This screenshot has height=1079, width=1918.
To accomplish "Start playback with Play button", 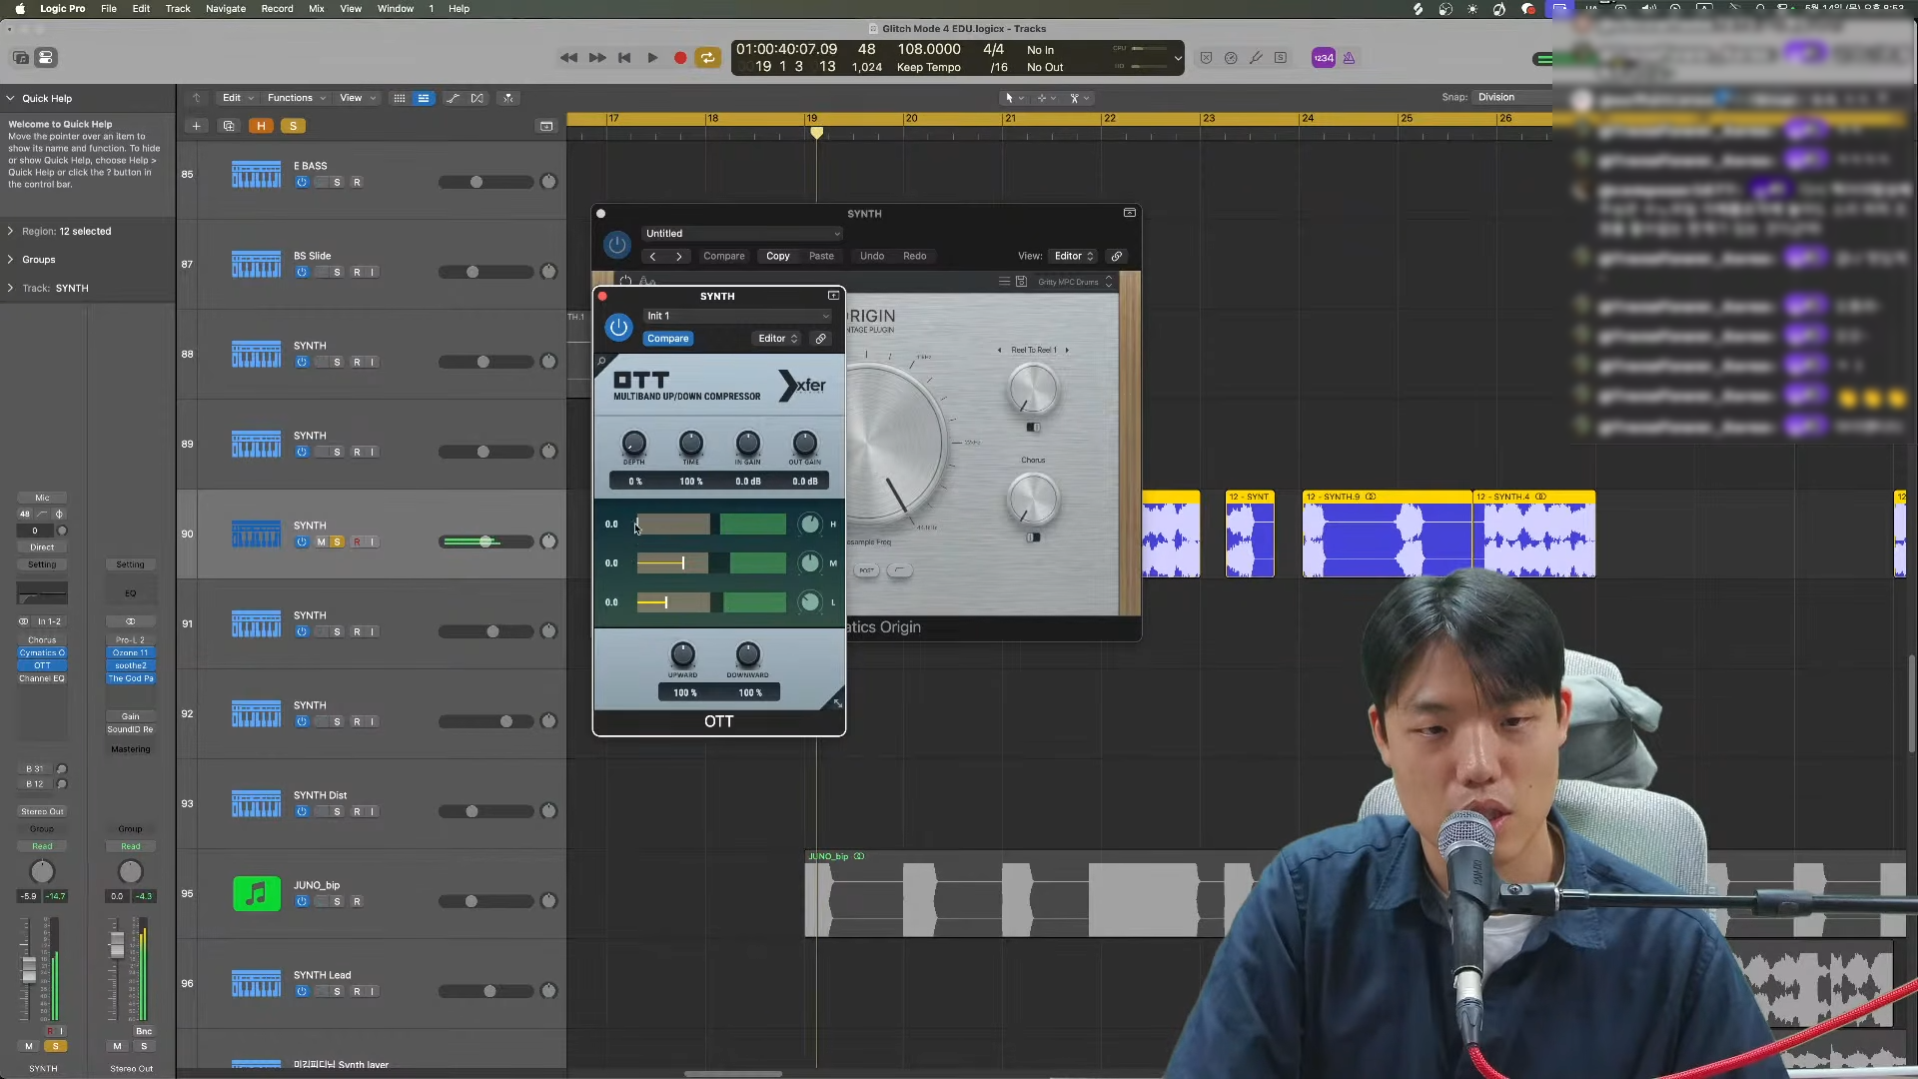I will click(x=652, y=58).
